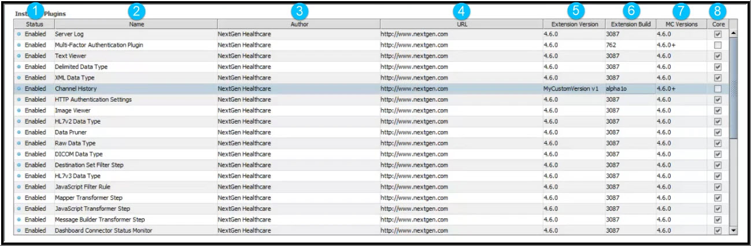Click numbered callout 8 above Core column
This screenshot has height=246, width=751.
click(x=718, y=10)
